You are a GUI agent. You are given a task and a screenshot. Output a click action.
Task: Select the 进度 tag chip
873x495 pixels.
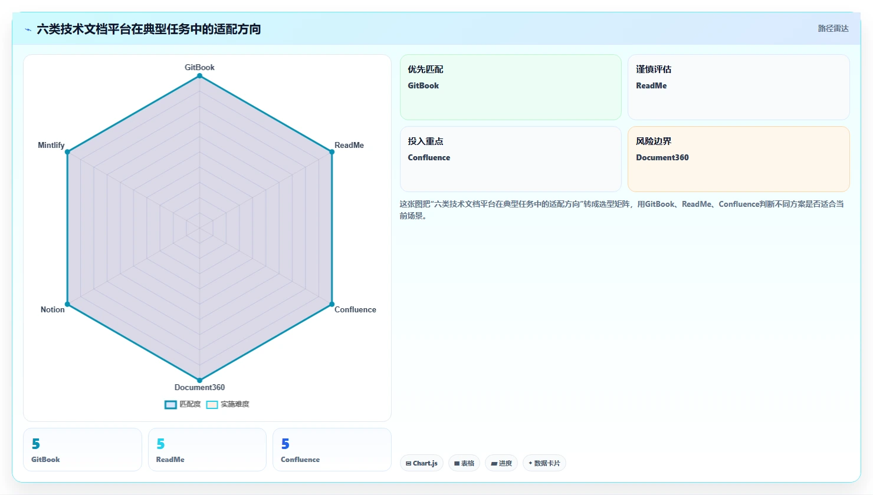pyautogui.click(x=501, y=463)
